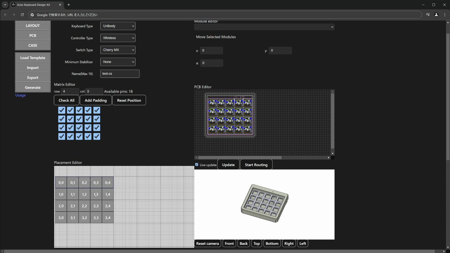The width and height of the screenshot is (450, 253).
Task: Select key 3,4 in Placement Editor
Action: click(x=108, y=218)
